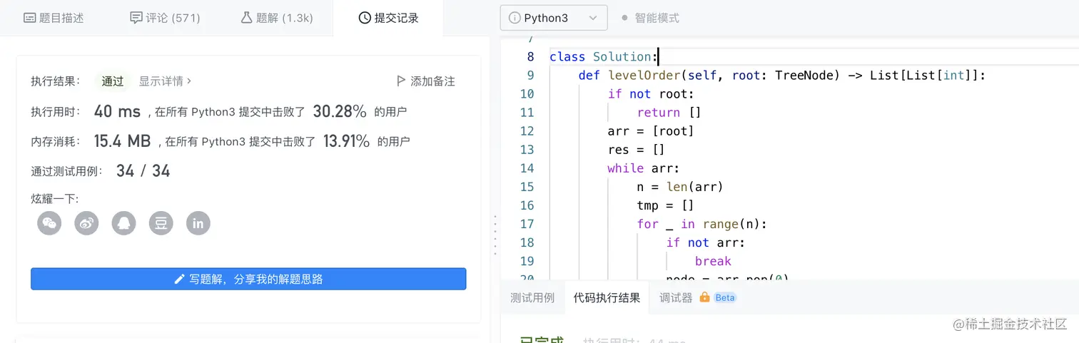Share result via Douban icon
The image size is (1079, 343).
(161, 223)
